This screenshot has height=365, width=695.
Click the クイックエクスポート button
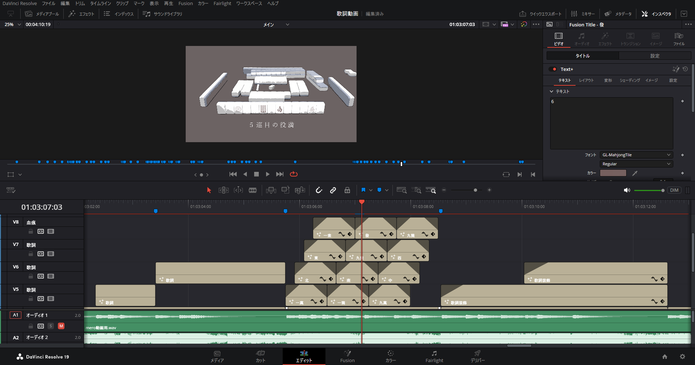(x=540, y=14)
